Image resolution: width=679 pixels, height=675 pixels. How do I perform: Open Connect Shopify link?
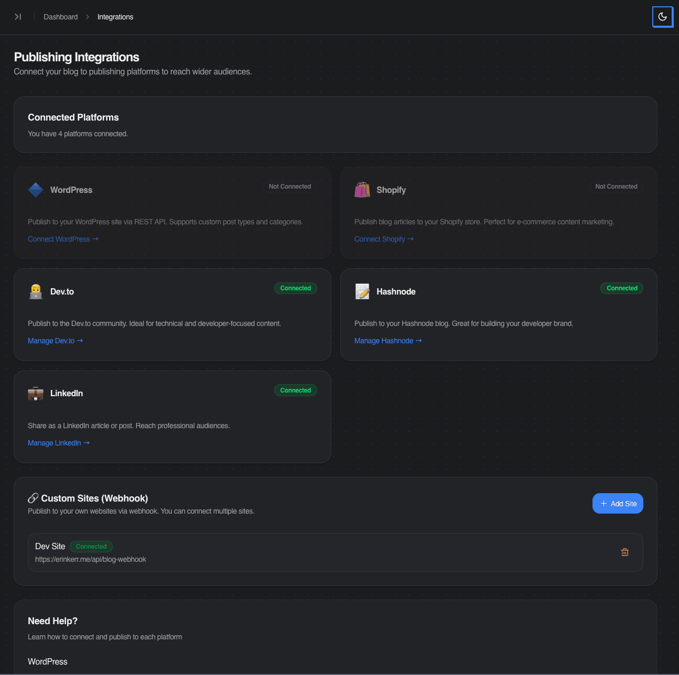[384, 239]
